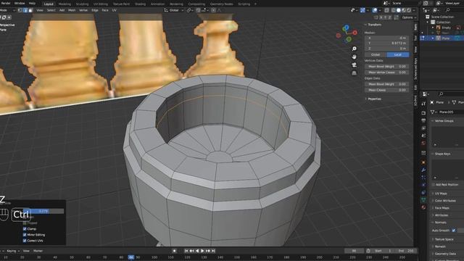
Task: Toggle viewport gizmos button
Action: [x=362, y=10]
